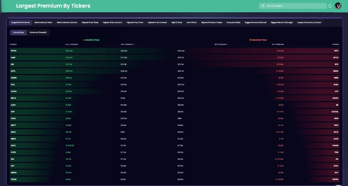Click the Largest Premium By Tickers title

[x=53, y=6]
